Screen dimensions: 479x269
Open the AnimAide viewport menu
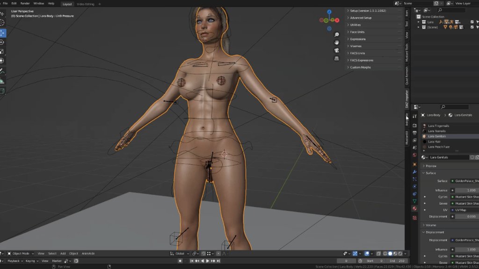click(88, 254)
